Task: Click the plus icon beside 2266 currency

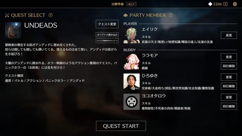Action: (226, 4)
